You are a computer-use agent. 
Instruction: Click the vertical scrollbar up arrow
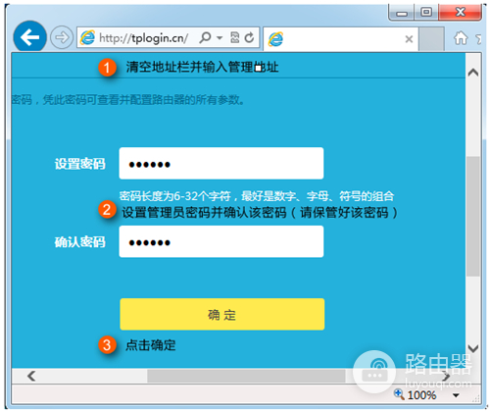(x=473, y=73)
